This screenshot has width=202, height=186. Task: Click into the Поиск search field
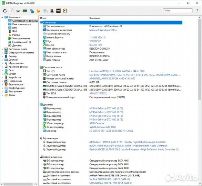(x=178, y=11)
